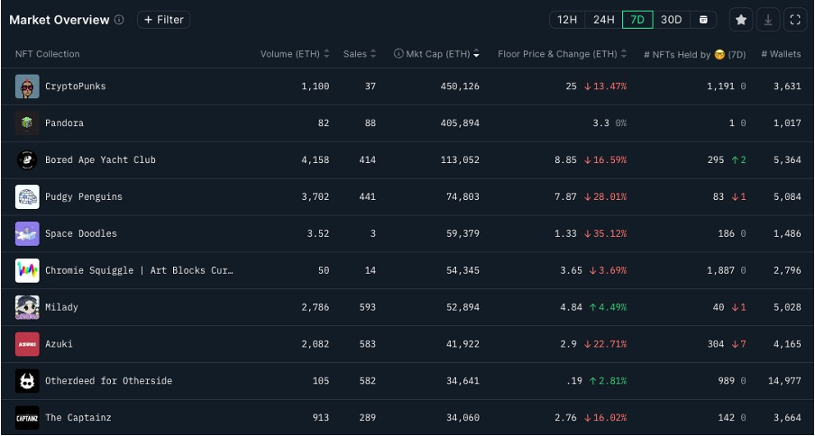The height and width of the screenshot is (436, 815).
Task: Click the favorites star icon
Action: pos(741,20)
